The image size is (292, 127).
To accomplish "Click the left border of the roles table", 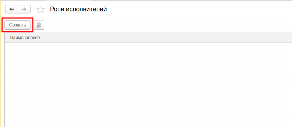I will click(x=5, y=80).
